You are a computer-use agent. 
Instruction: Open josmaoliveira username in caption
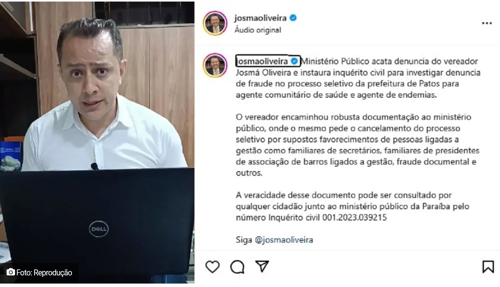262,61
